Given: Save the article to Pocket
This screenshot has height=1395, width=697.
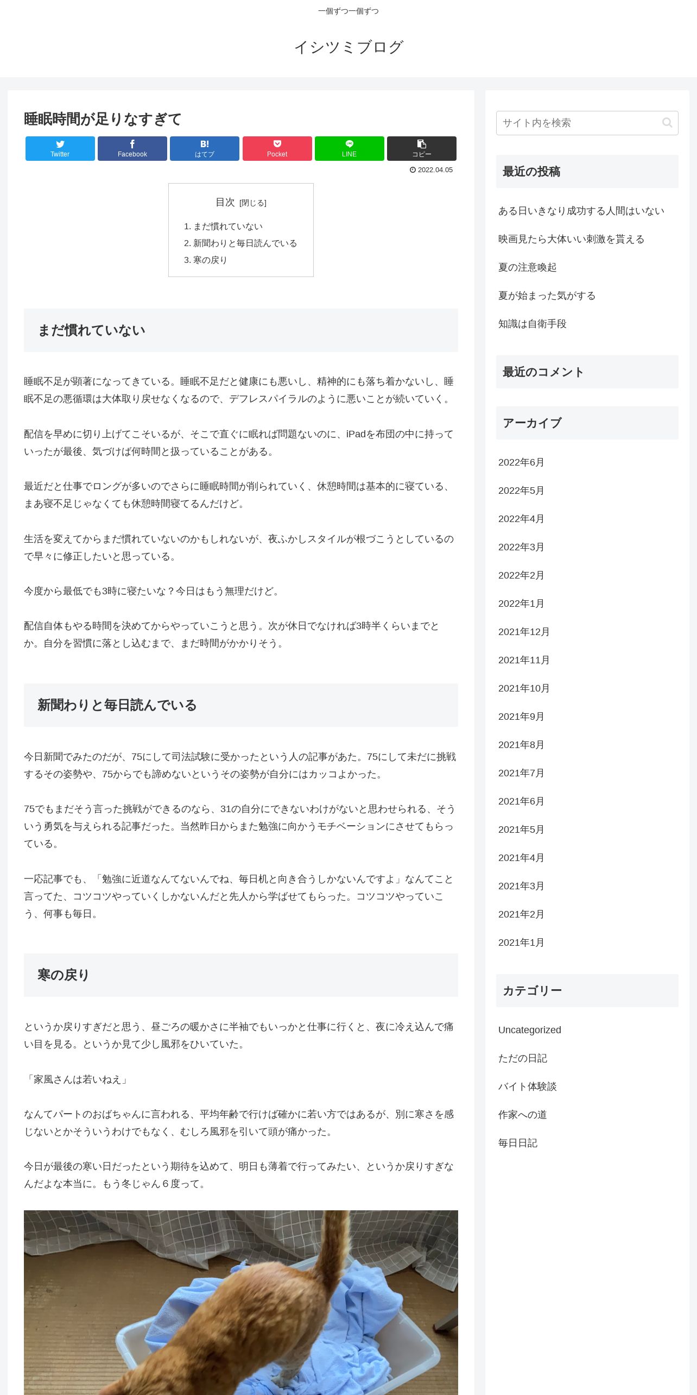Looking at the screenshot, I should tap(277, 148).
